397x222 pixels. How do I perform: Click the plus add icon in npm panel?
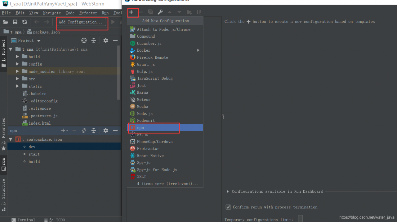click(64, 130)
